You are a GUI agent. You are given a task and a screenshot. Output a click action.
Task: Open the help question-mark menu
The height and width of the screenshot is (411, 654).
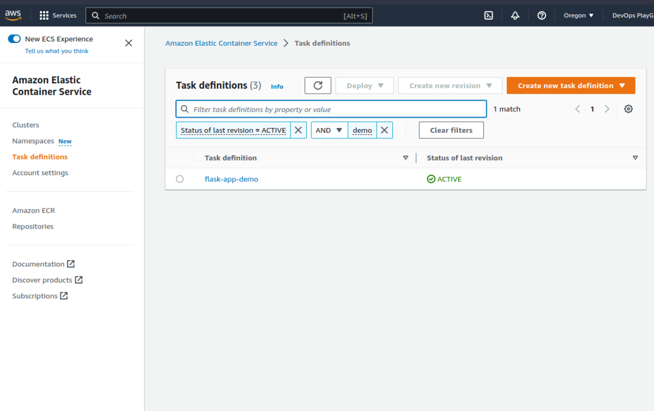click(542, 16)
